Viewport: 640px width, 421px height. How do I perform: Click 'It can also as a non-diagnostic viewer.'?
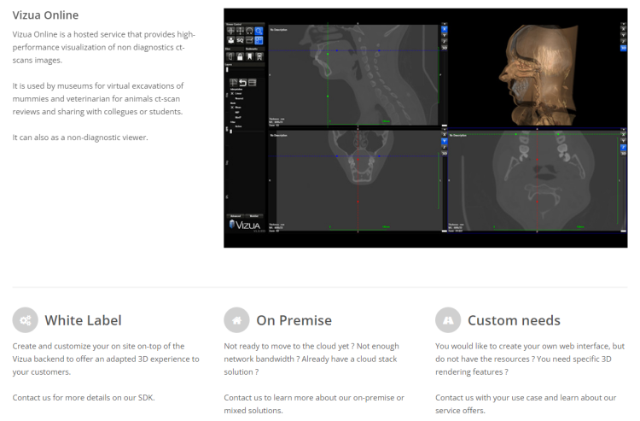click(x=80, y=137)
